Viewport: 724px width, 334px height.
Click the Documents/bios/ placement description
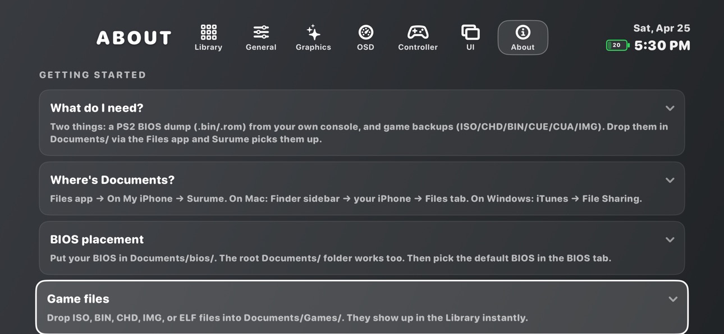331,258
